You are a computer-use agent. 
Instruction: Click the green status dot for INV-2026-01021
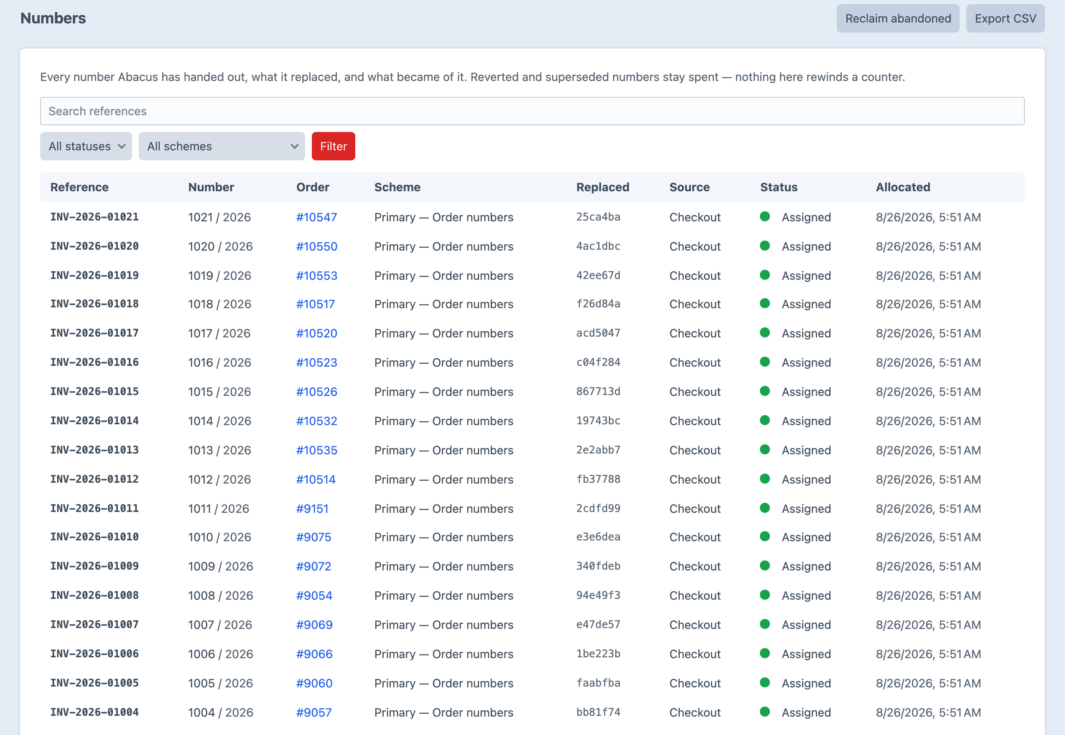click(765, 216)
